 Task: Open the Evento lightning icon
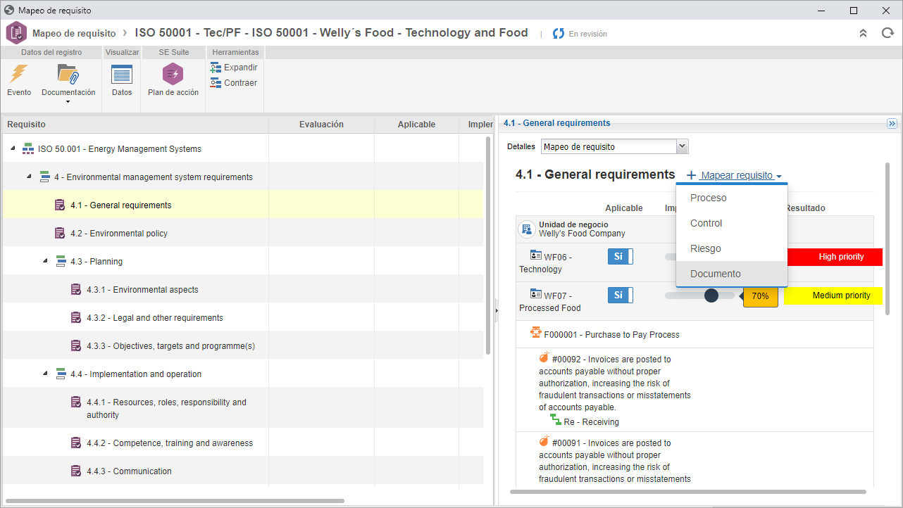click(x=19, y=74)
